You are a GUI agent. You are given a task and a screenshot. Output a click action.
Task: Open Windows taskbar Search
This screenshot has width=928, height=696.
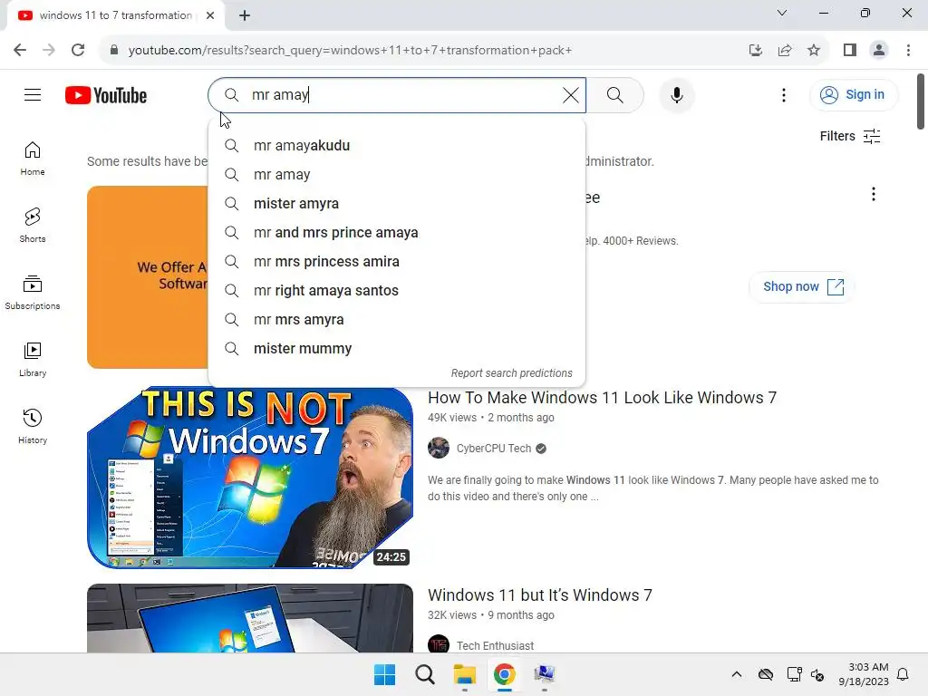click(x=425, y=674)
